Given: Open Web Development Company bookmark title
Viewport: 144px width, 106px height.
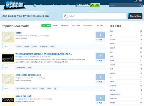Looking at the screenshot, I should (43, 54).
